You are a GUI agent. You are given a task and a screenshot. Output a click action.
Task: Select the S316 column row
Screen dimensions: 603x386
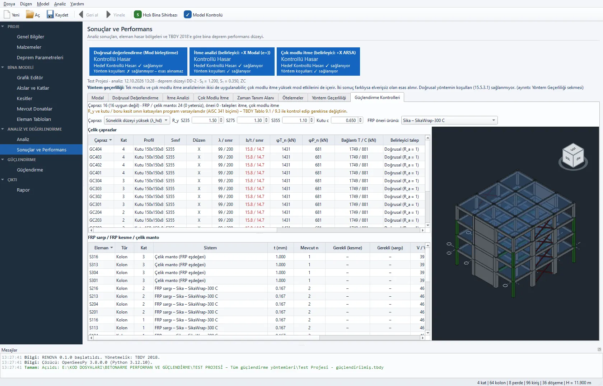pos(257,257)
